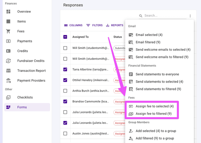Open the Filters panel
This screenshot has height=143, width=201.
(x=94, y=25)
